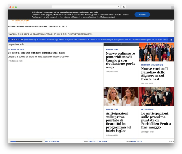This screenshot has width=182, height=154.
Task: Click the Ultime Notizie ticker label
Action: (16, 40)
